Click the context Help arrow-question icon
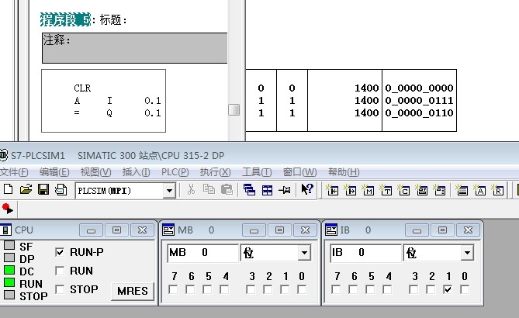 click(307, 189)
